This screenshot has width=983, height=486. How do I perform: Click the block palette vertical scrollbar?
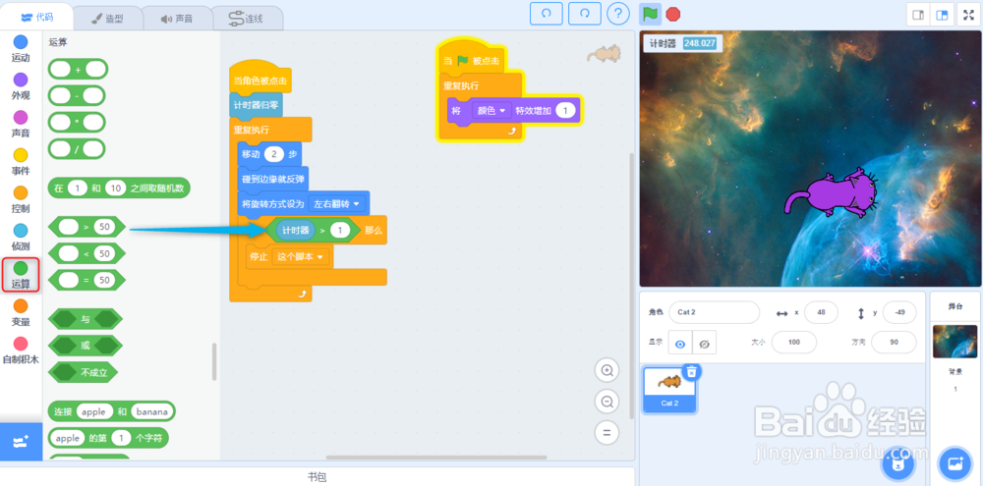pyautogui.click(x=214, y=361)
